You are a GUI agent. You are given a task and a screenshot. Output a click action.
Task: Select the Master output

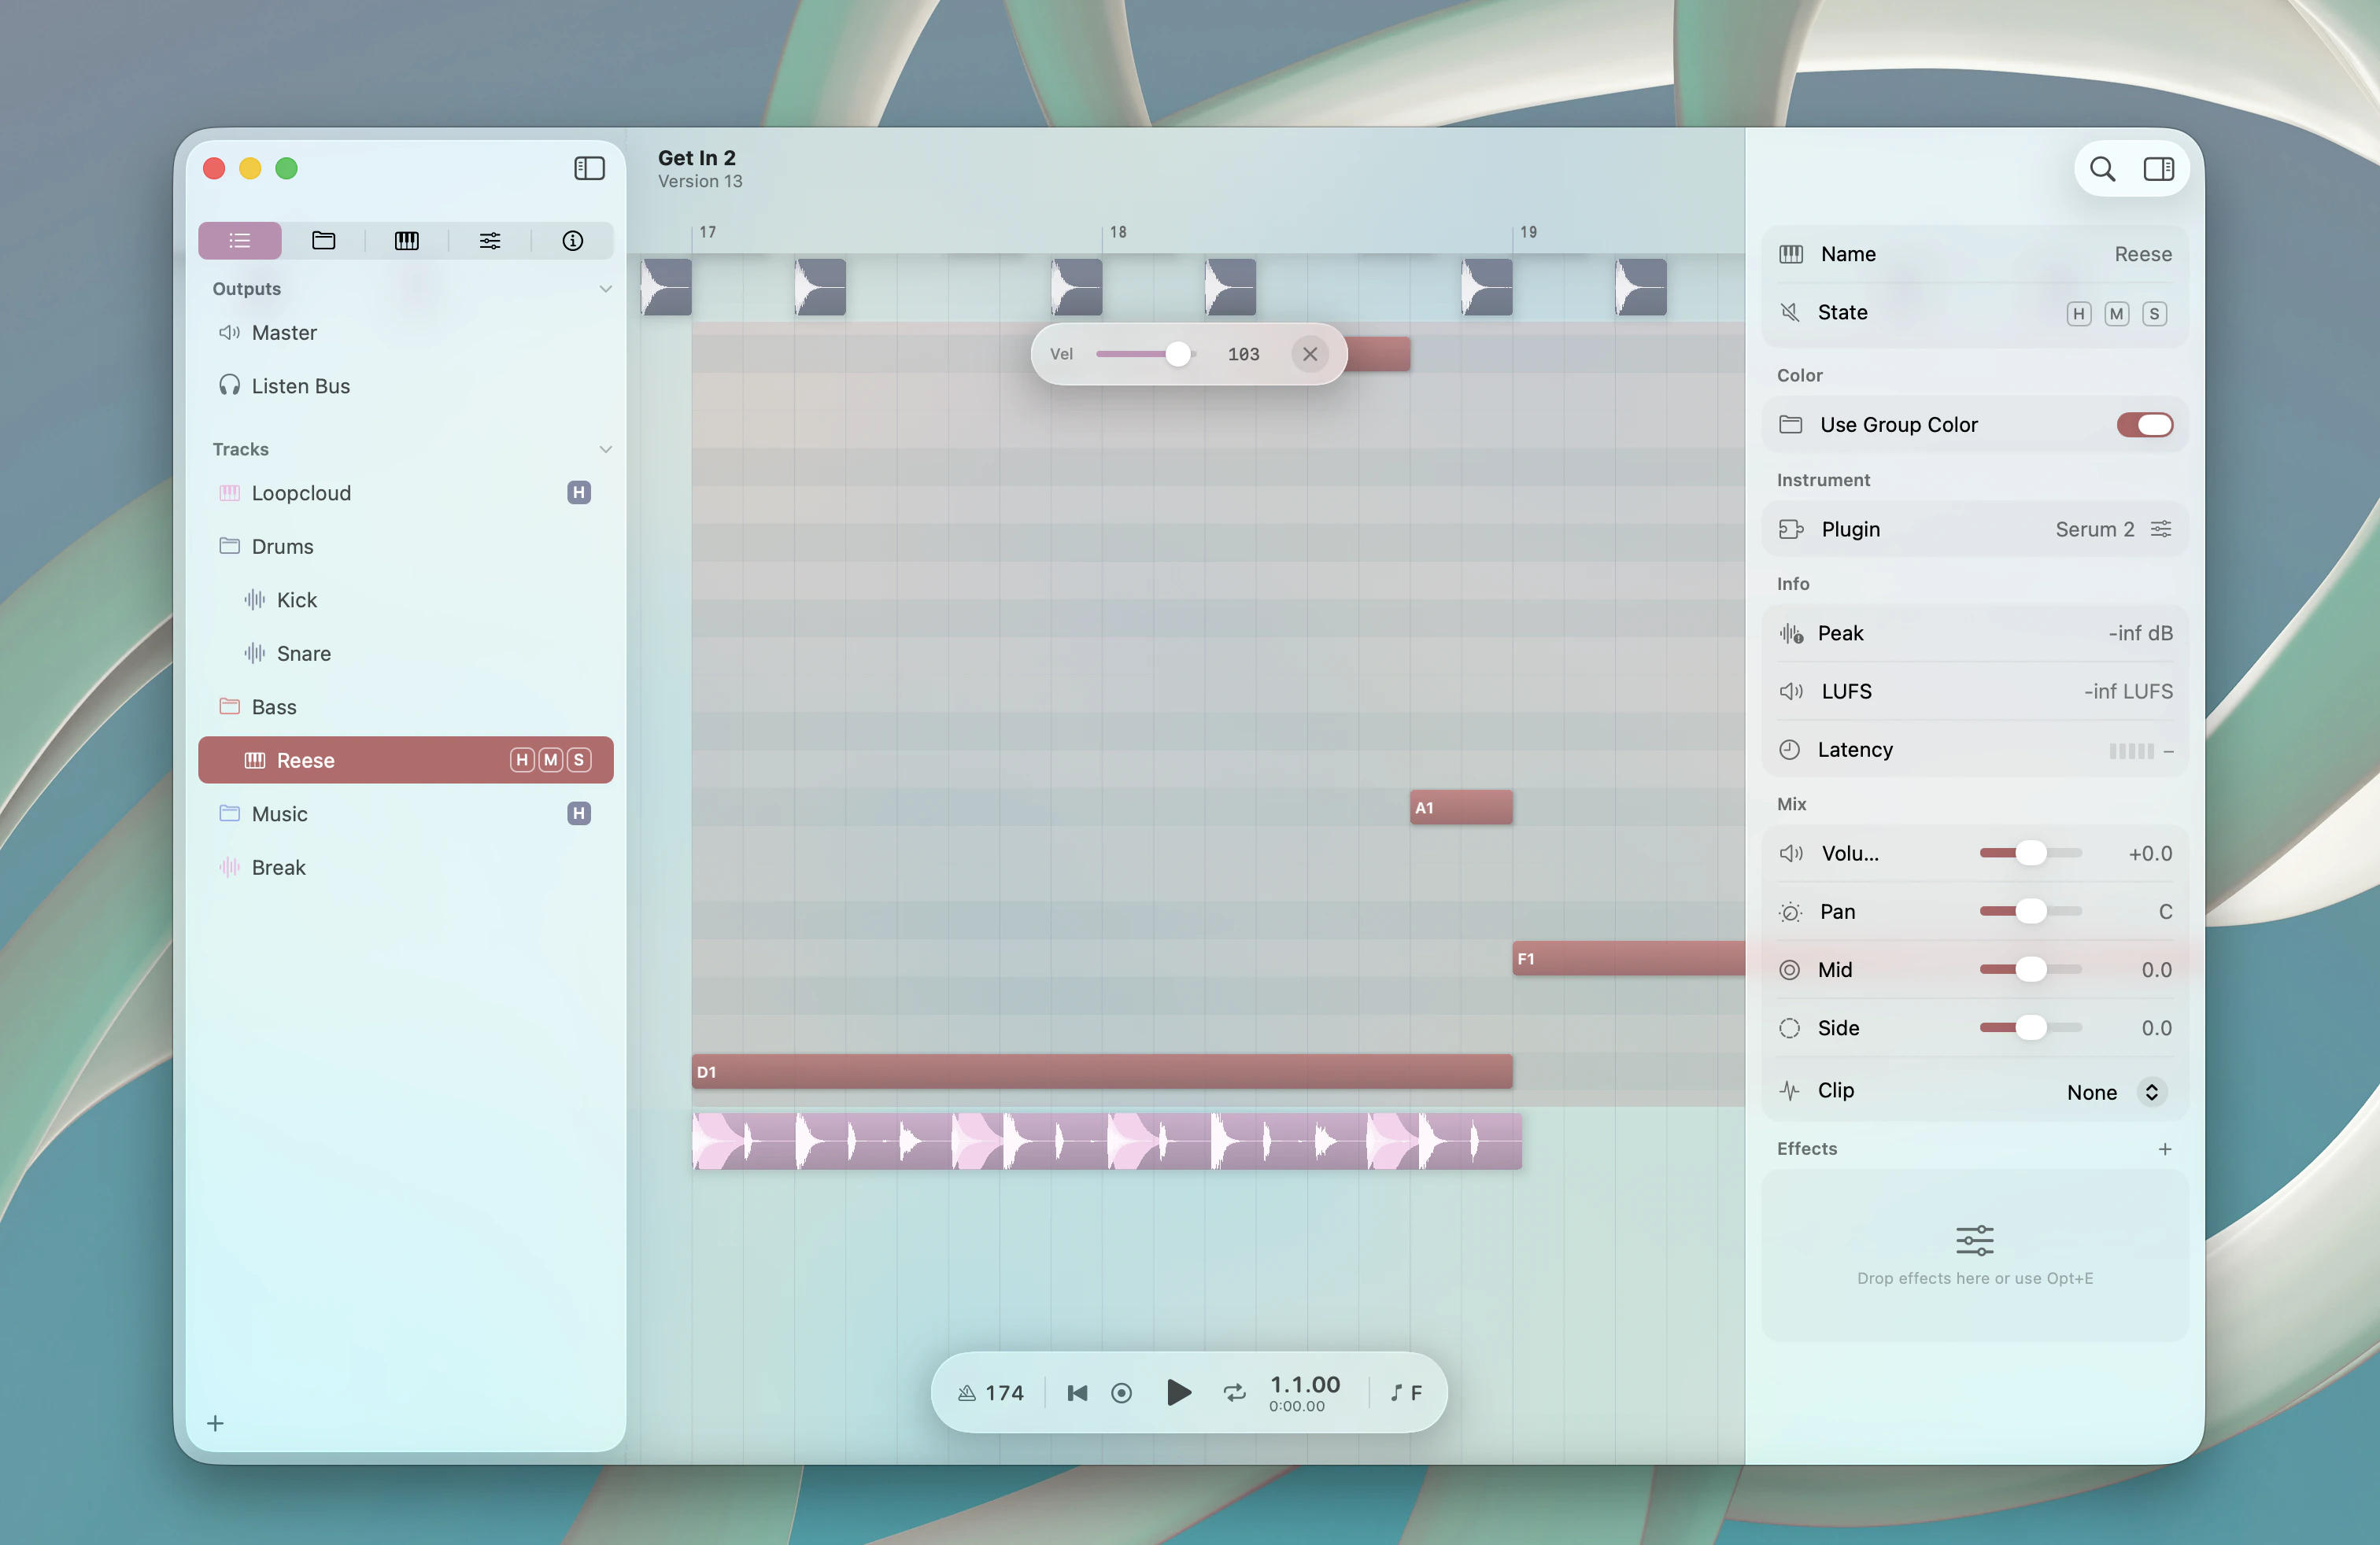tap(406, 333)
